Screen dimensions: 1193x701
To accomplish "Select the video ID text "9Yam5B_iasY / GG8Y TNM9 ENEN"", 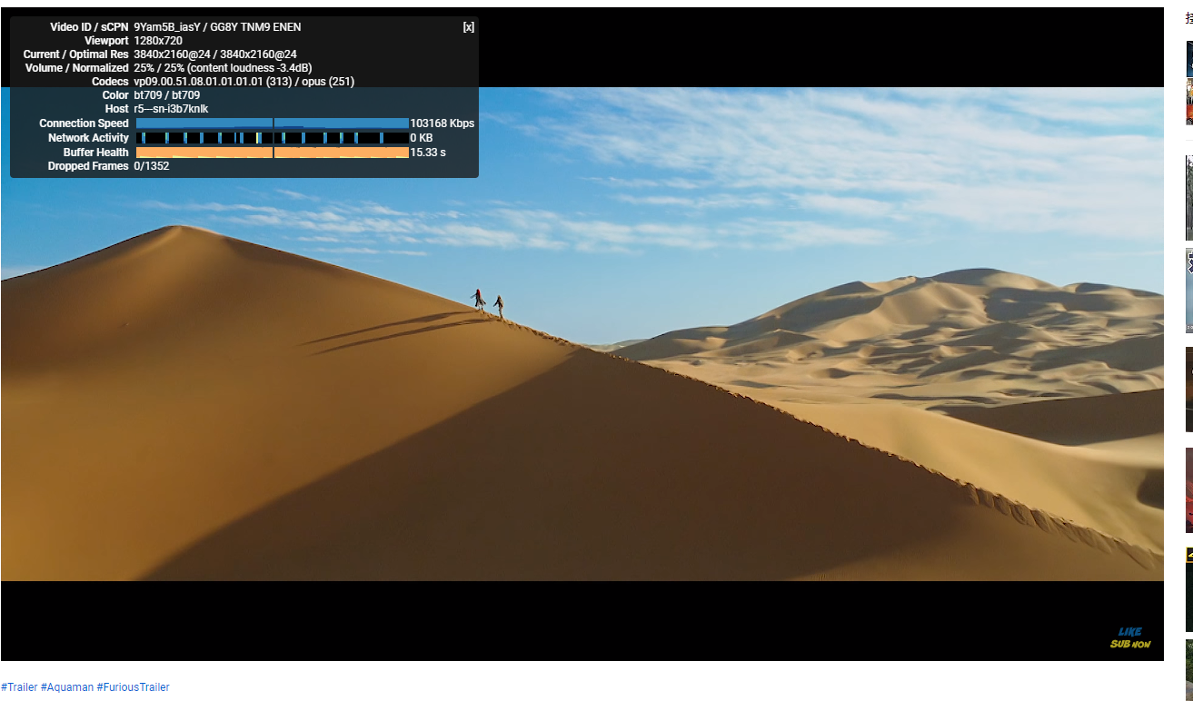I will 217,27.
